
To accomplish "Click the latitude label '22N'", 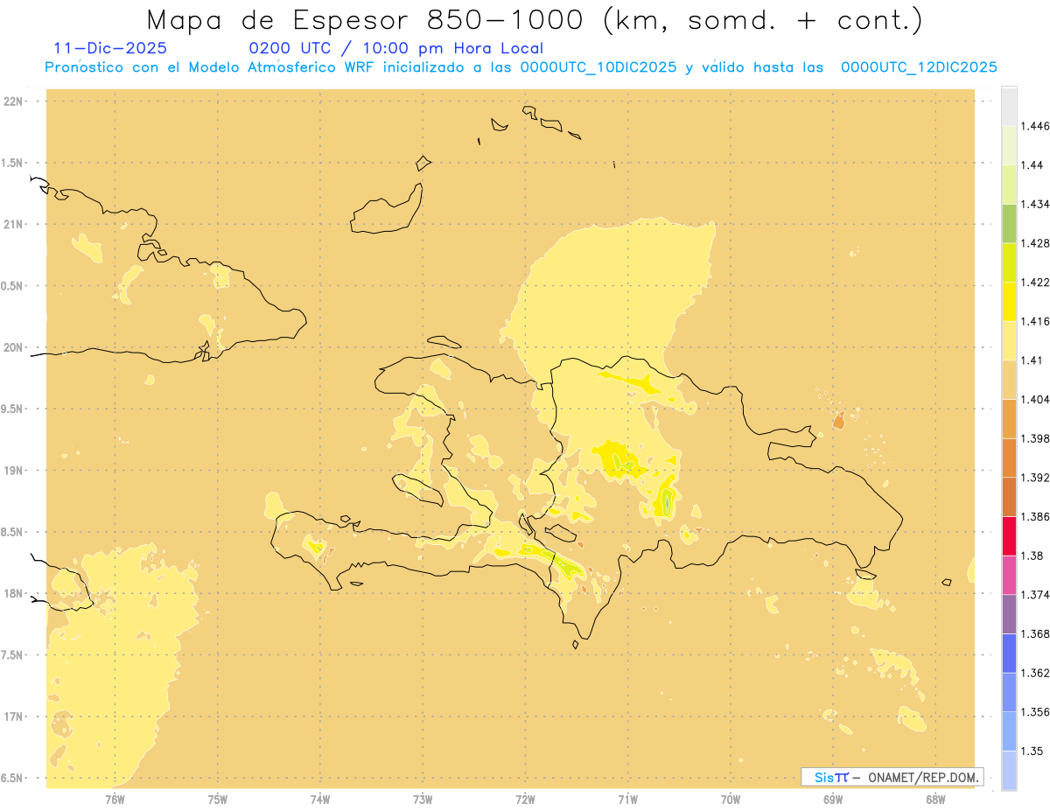I will pos(13,101).
